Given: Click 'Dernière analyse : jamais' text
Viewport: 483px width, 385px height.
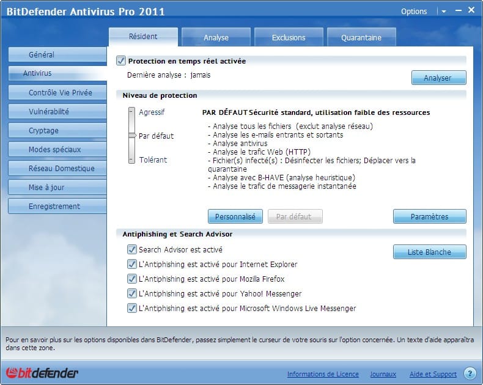Looking at the screenshot, I should [169, 75].
